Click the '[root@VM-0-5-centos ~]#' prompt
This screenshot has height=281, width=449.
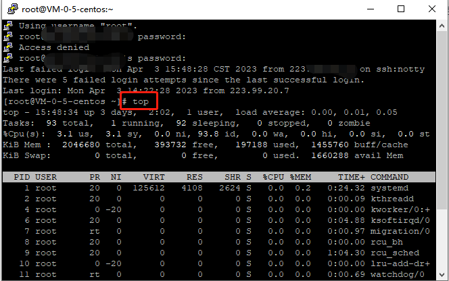pyautogui.click(x=65, y=101)
